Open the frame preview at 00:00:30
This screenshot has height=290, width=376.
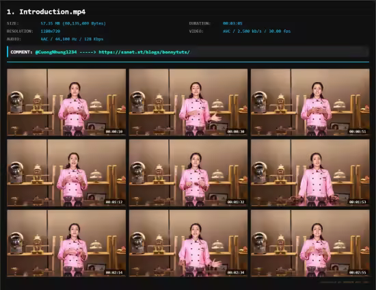tap(188, 103)
